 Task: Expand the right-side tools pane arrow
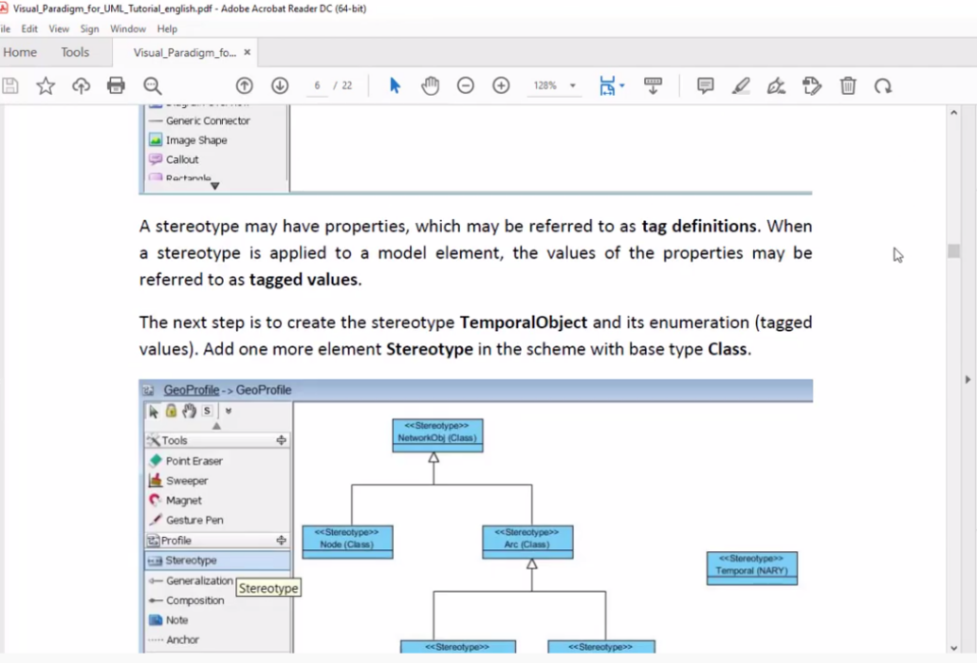(x=968, y=379)
